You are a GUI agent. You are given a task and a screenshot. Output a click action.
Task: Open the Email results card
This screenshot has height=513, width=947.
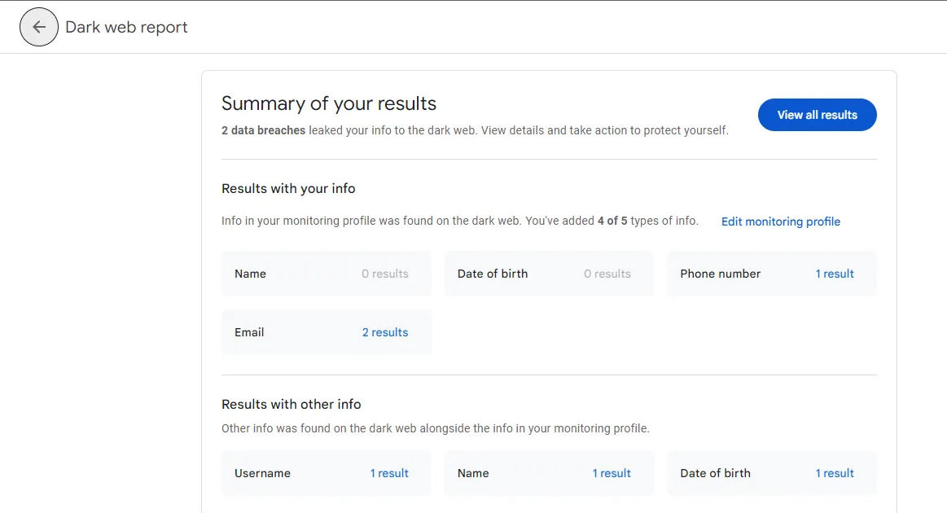[327, 332]
